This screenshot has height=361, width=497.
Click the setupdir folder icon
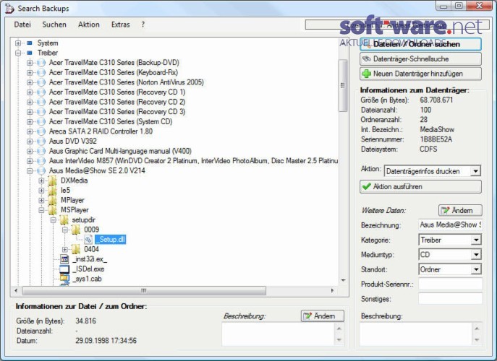pos(64,220)
